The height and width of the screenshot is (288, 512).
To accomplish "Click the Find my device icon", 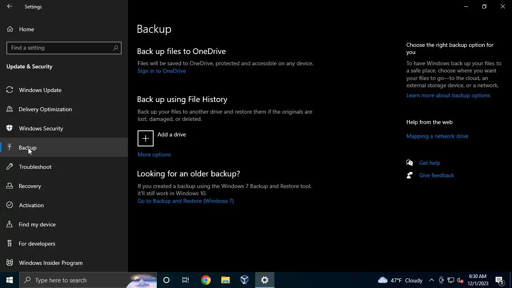I will 10,224.
